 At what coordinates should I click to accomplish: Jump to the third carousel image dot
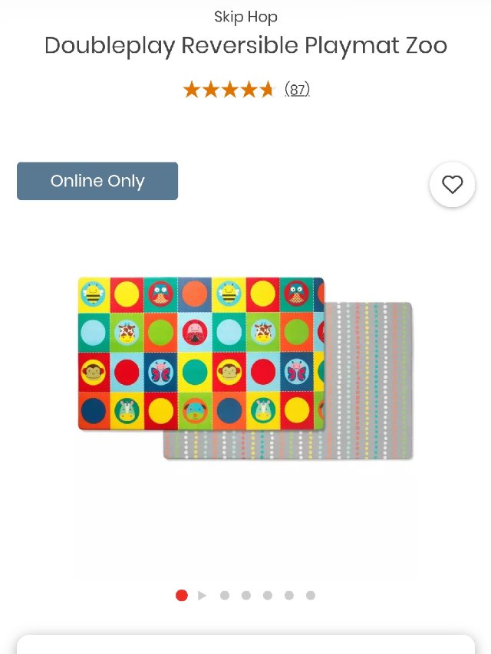[225, 595]
